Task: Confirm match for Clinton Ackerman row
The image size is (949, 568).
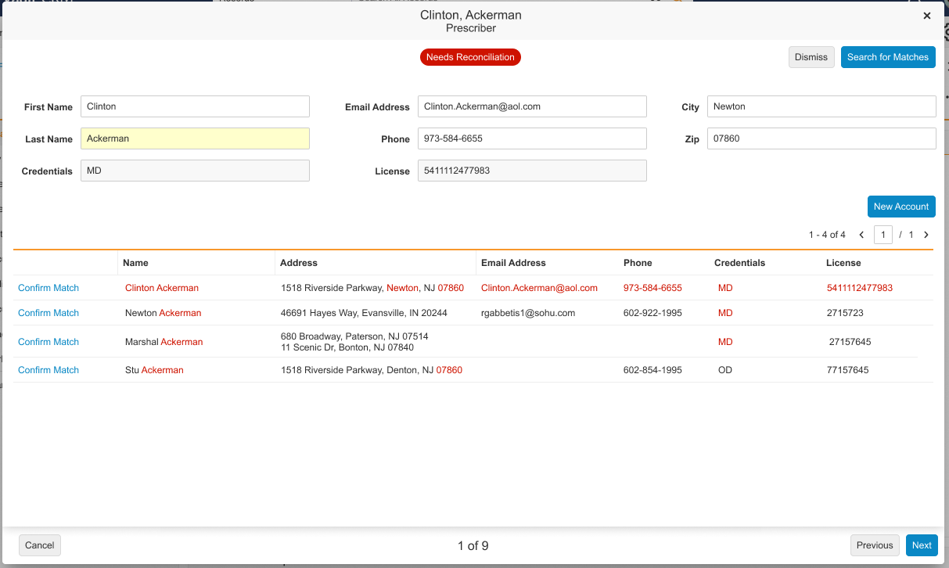Action: pos(49,288)
